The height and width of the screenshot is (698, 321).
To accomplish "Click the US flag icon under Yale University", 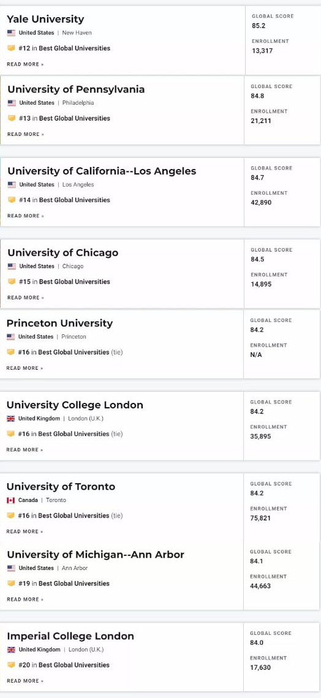I will tap(11, 33).
